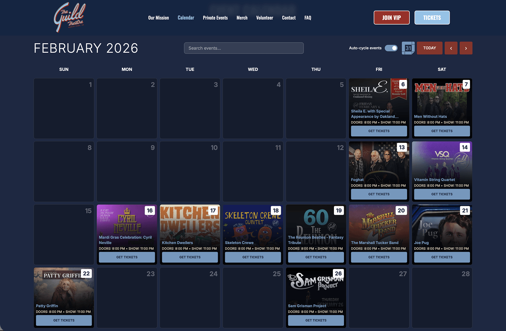
Task: Get tickets for Sam Grisman Project
Action: [316, 320]
